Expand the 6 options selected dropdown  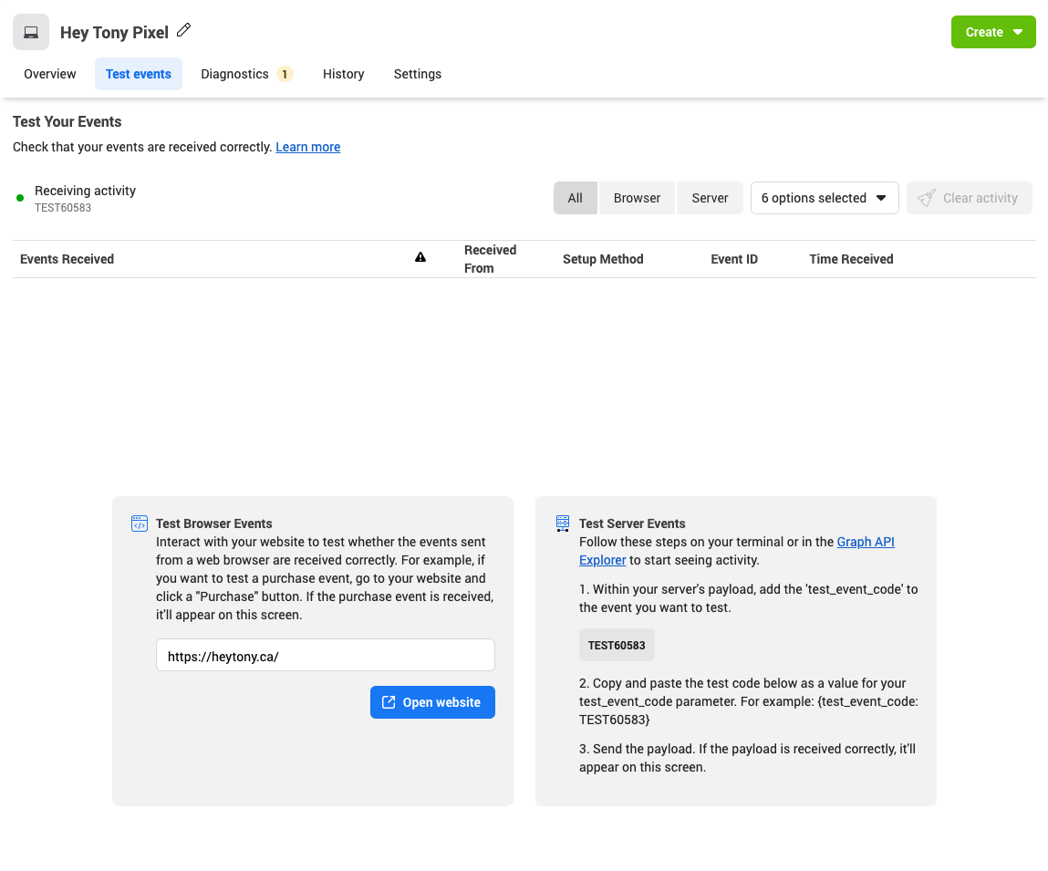[824, 198]
